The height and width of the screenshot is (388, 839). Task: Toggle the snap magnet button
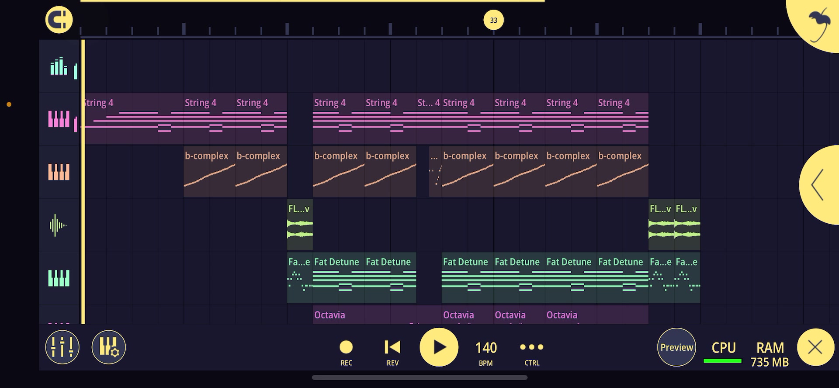[x=59, y=20]
